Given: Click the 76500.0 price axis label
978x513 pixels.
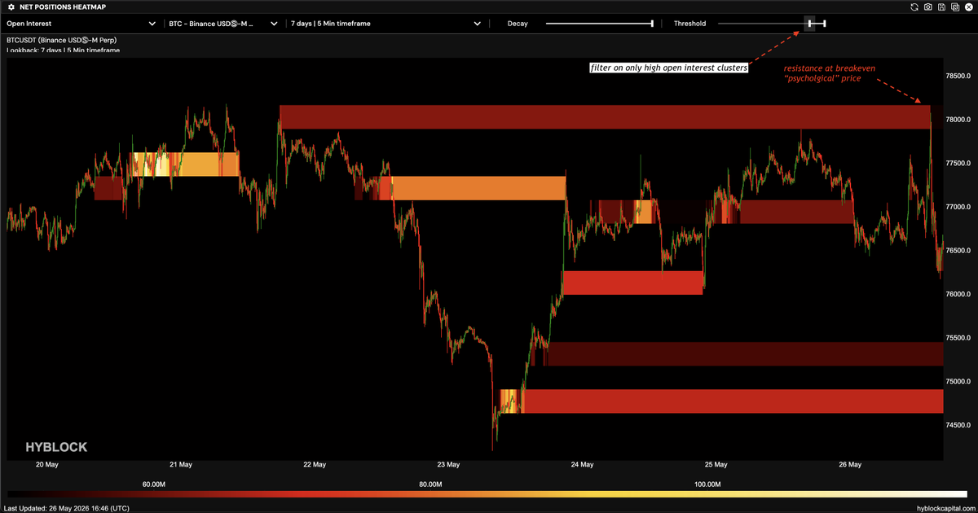Looking at the screenshot, I should point(959,250).
